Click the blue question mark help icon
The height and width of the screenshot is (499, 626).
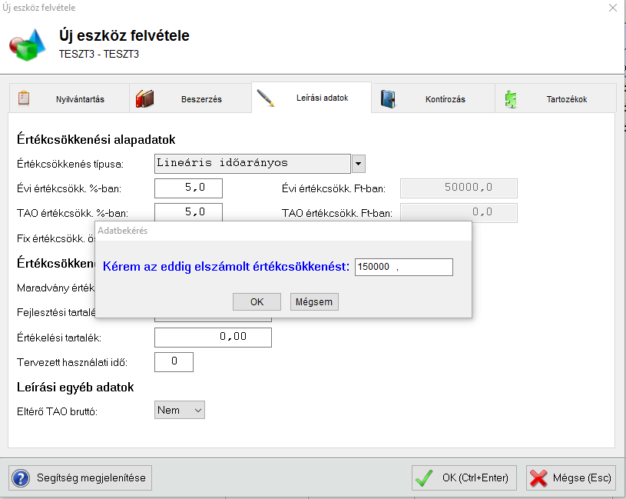coord(21,477)
